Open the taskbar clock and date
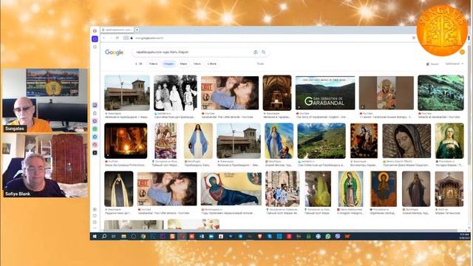 [464, 236]
